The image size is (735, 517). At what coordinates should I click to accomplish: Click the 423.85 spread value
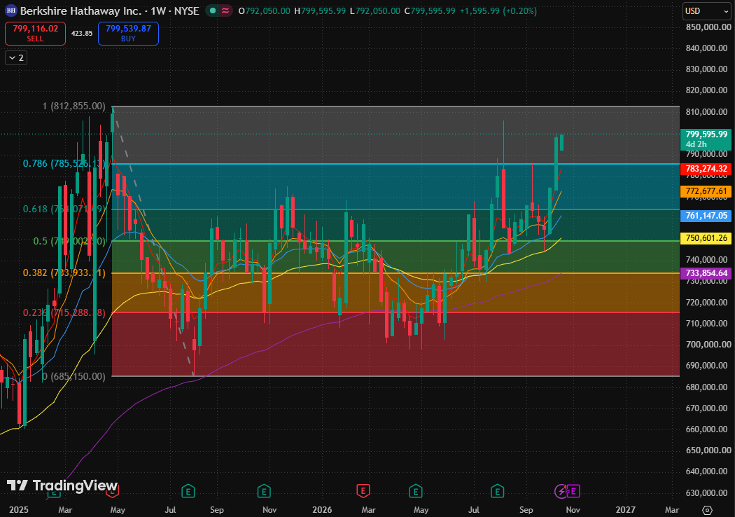tap(82, 34)
